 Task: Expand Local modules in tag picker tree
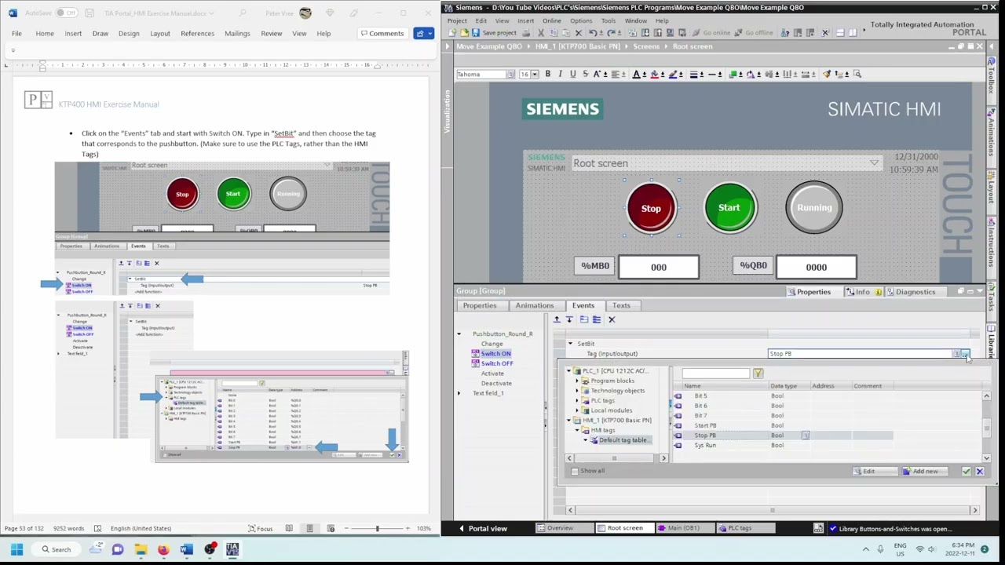click(577, 410)
